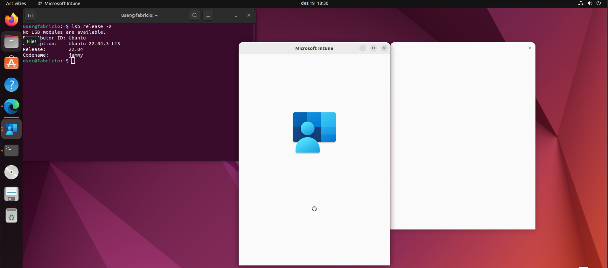Click 'No LSB modules are available.' line

(64, 32)
